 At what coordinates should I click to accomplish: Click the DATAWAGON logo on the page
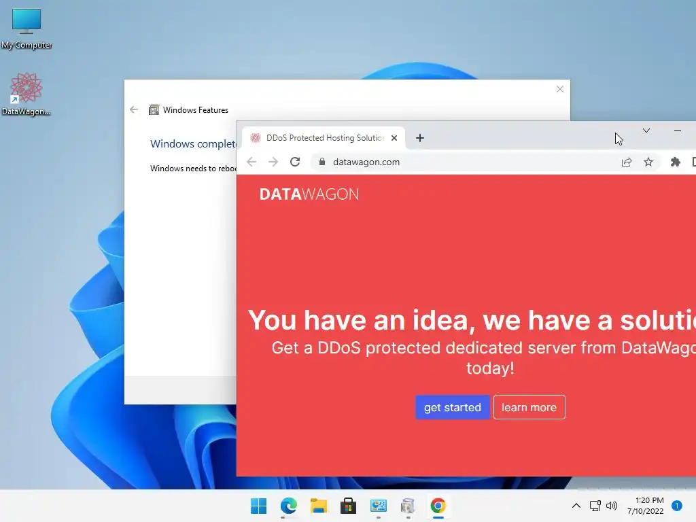tap(309, 194)
